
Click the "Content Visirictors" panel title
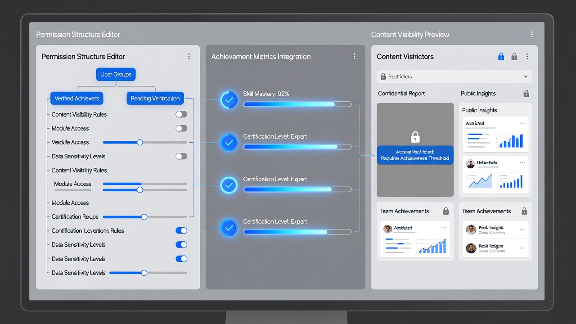pos(405,57)
